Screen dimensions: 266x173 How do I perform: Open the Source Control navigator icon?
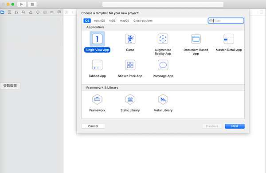[x=9, y=12]
